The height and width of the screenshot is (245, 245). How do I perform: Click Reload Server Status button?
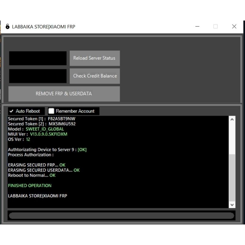point(95,58)
